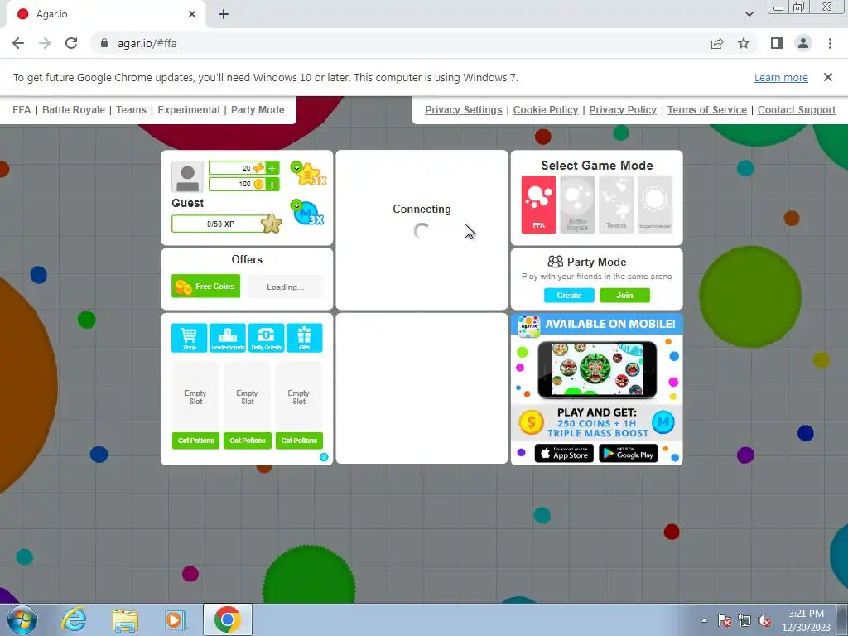Viewport: 848px width, 636px height.
Task: Open the Cookie Policy link
Action: [546, 110]
